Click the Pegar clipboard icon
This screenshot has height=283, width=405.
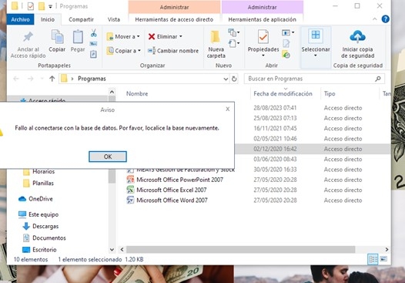(78, 36)
